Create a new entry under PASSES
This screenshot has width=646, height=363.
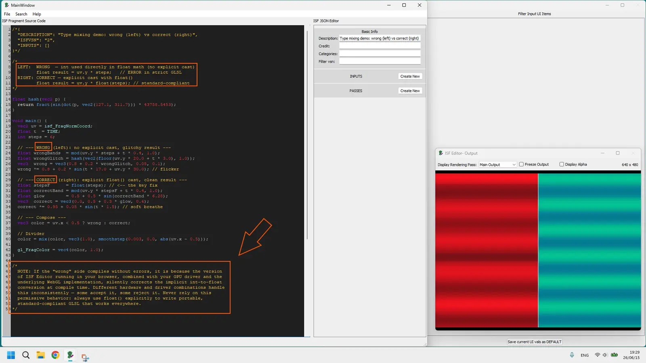pos(410,91)
